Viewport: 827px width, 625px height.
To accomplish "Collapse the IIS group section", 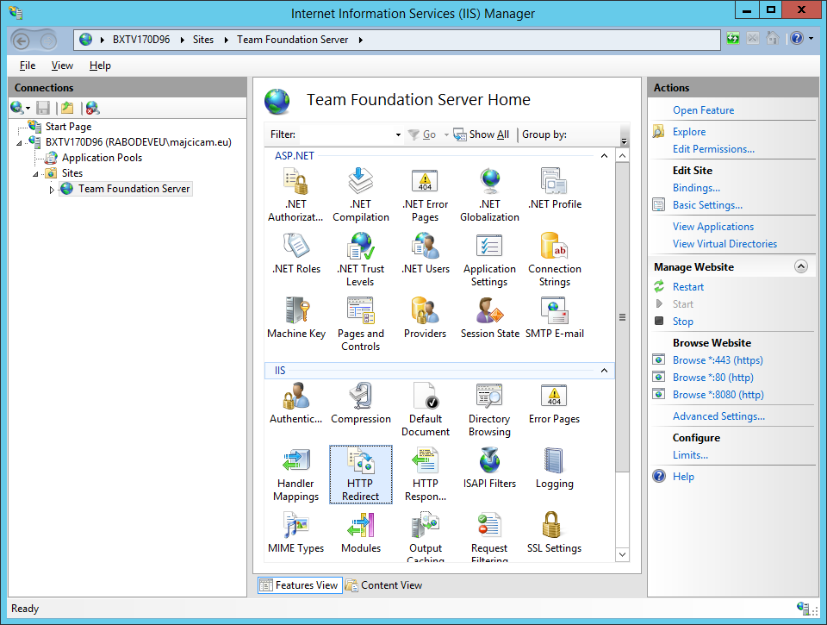I will (604, 371).
